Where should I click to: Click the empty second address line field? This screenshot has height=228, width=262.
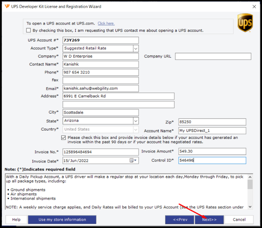118,105
